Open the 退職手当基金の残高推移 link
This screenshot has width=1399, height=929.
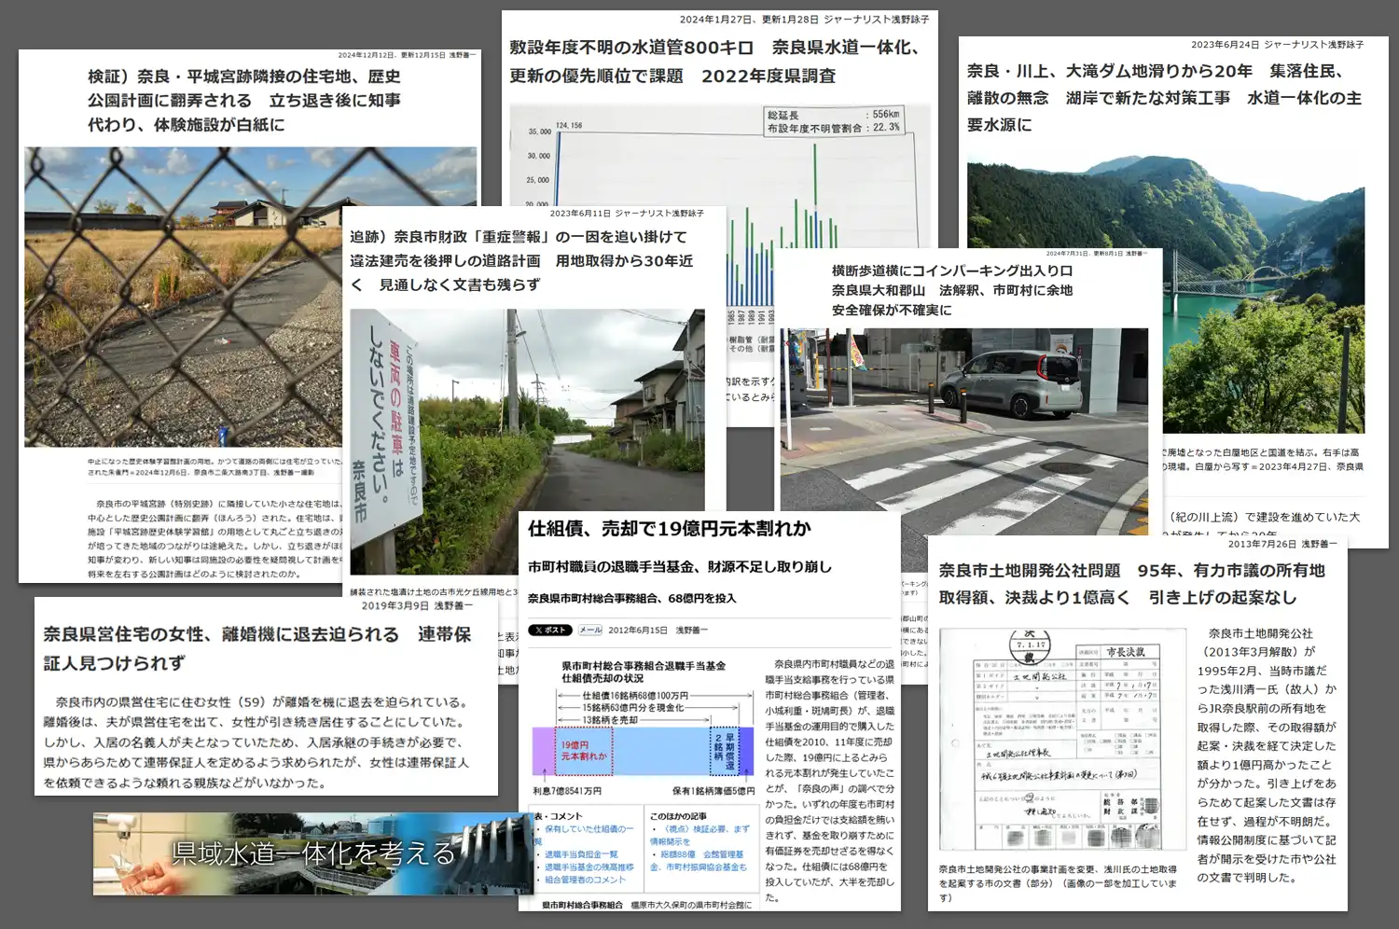tap(589, 867)
